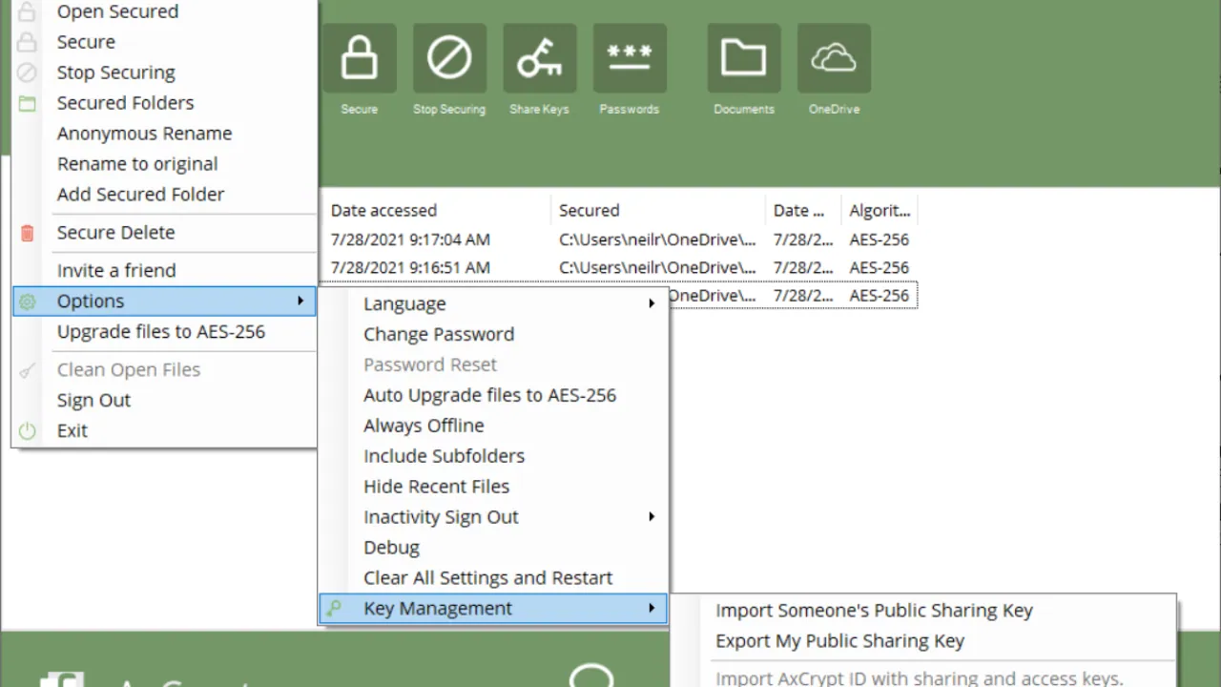
Task: Click the green folder icon beside Secured Folders
Action: point(27,103)
